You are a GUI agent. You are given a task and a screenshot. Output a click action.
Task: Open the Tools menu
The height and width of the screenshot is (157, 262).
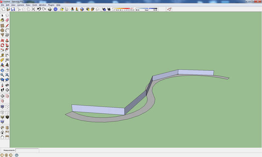coord(35,5)
